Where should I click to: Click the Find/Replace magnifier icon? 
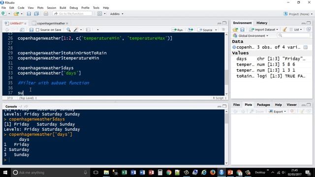[68, 29]
